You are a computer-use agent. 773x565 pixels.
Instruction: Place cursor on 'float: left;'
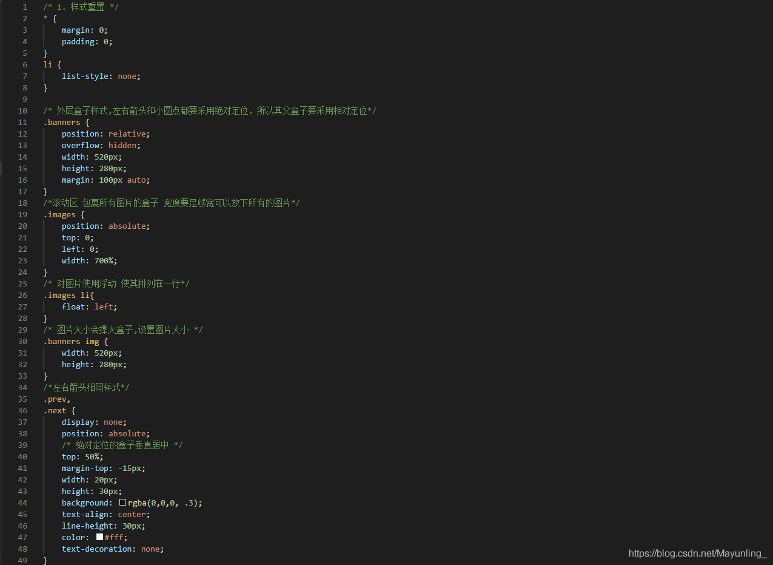coord(90,306)
